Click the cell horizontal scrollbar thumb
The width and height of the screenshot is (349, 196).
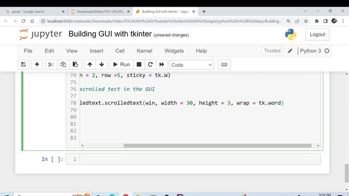point(218,146)
